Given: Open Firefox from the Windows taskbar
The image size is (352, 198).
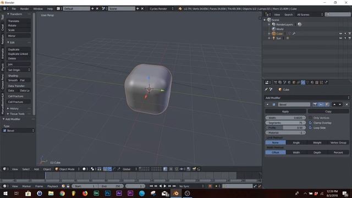Looking at the screenshot, I should pyautogui.click(x=85, y=193).
